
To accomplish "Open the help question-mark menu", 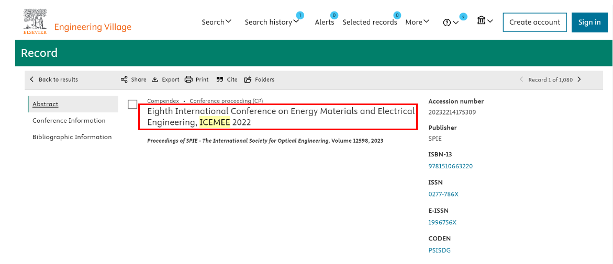I will point(451,22).
